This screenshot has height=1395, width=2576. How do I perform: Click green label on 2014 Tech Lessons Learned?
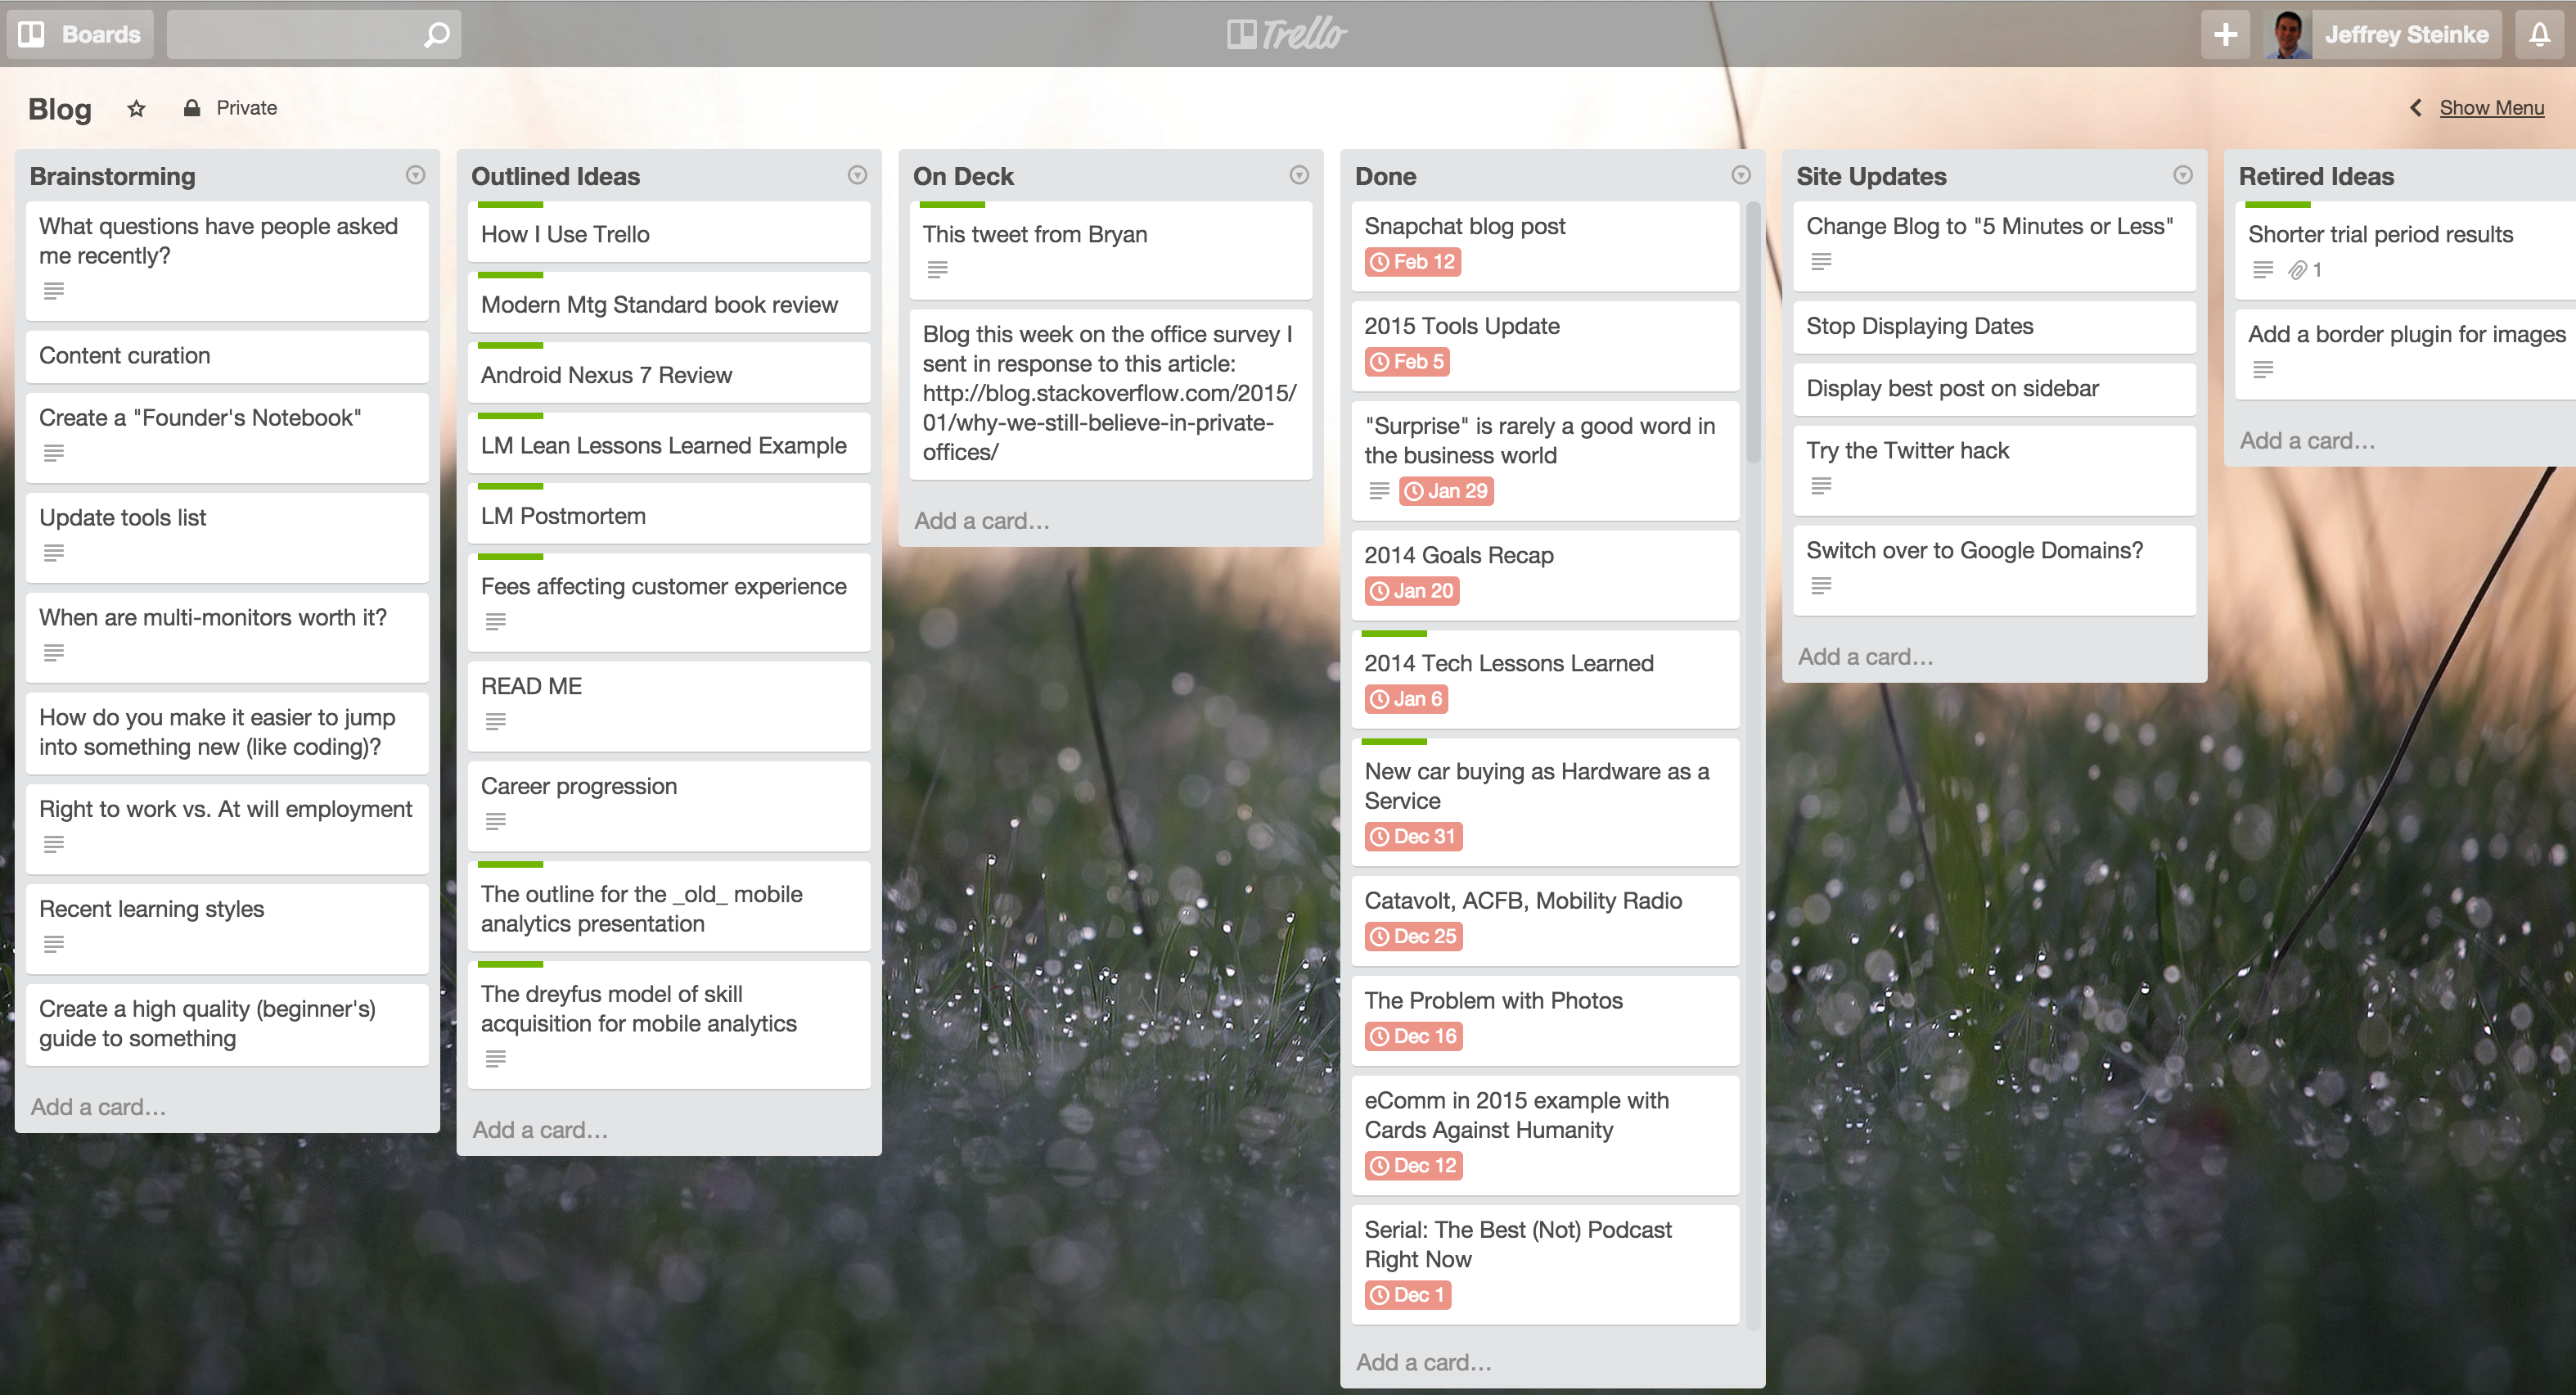1394,634
